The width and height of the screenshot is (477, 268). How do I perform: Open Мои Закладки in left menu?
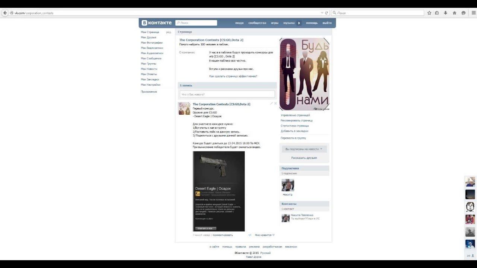[x=150, y=79]
